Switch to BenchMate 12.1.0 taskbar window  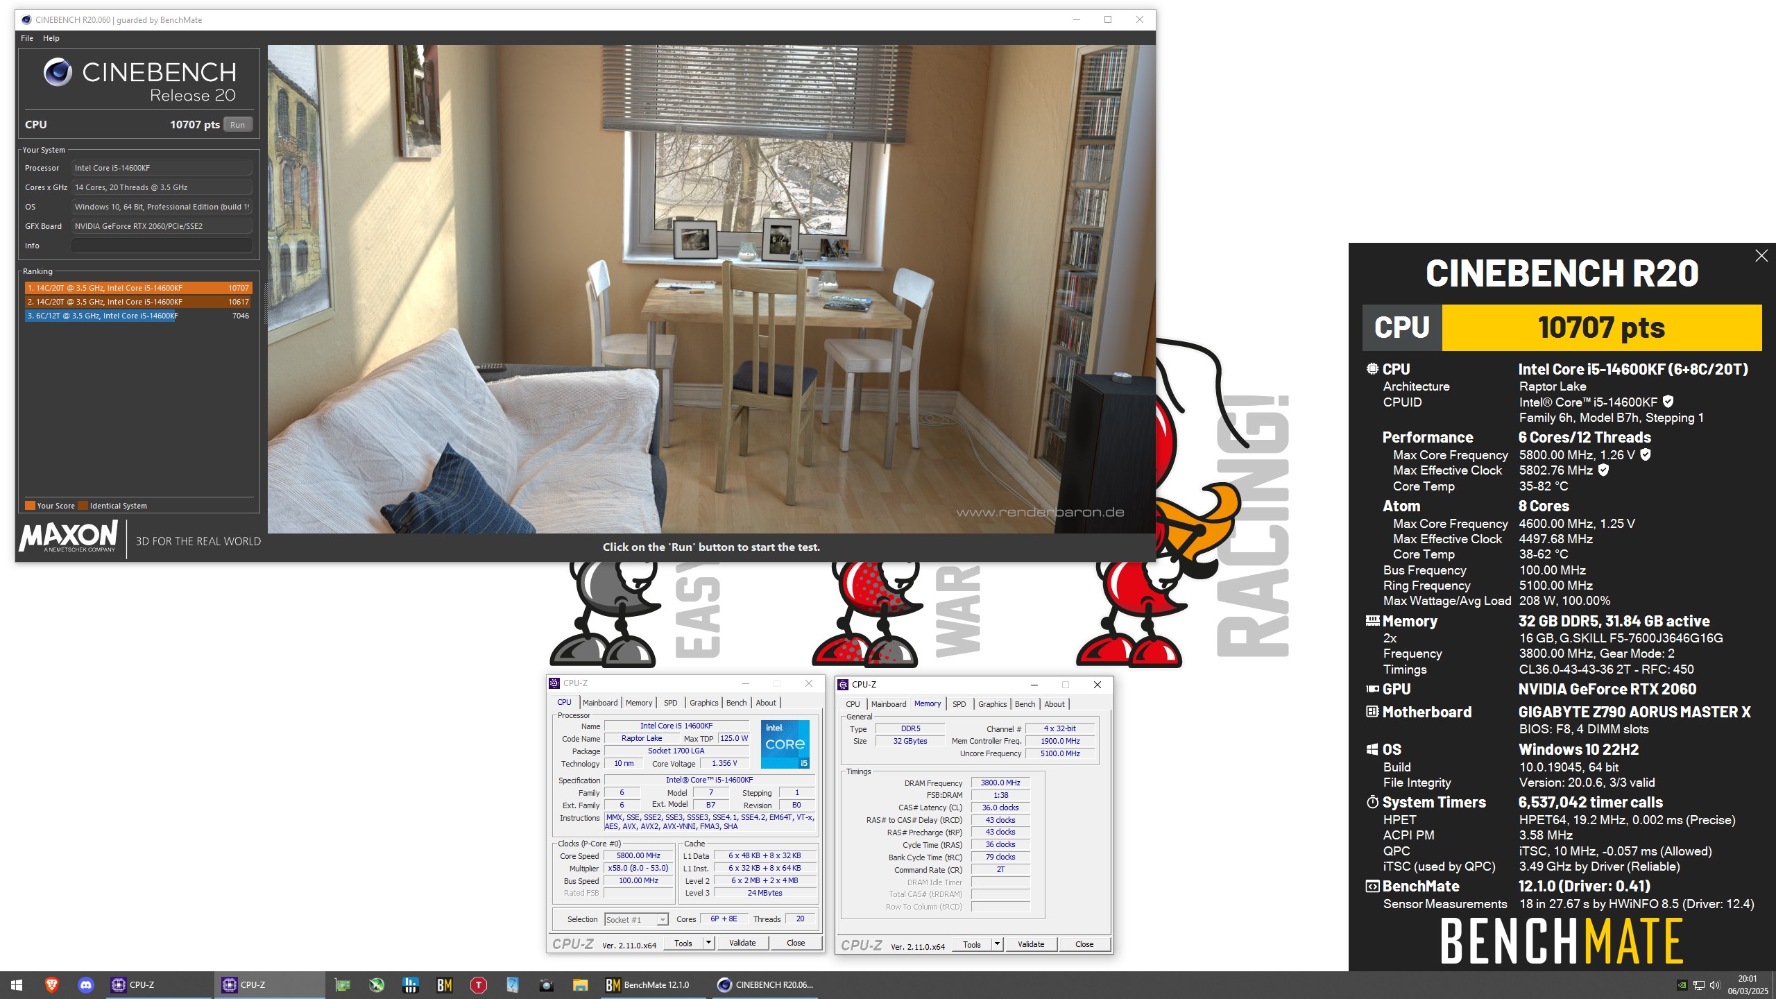(x=652, y=984)
